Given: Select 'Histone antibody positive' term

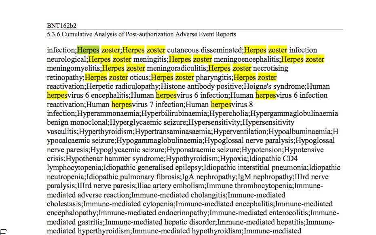Looking at the screenshot, I should [202, 86].
